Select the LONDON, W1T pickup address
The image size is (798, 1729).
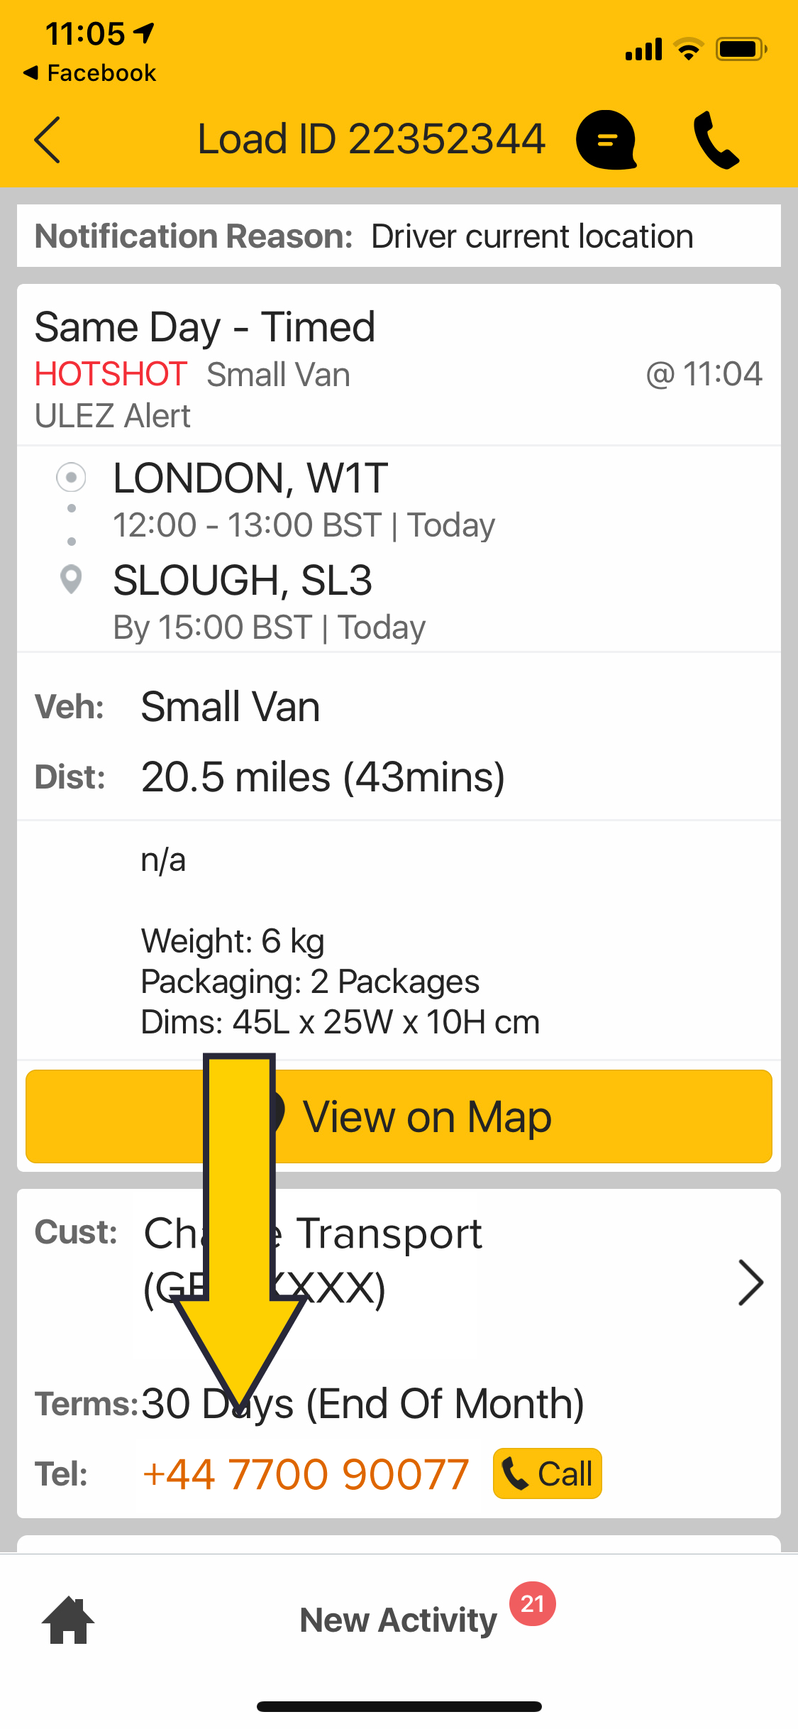250,478
